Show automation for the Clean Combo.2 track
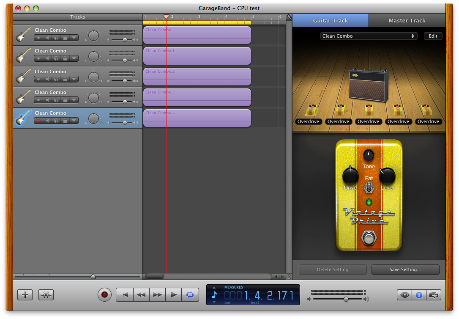This screenshot has height=319, width=459. [74, 79]
